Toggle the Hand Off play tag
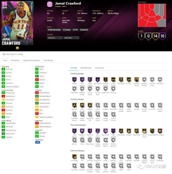The width and height of the screenshot is (172, 174). point(84,30)
